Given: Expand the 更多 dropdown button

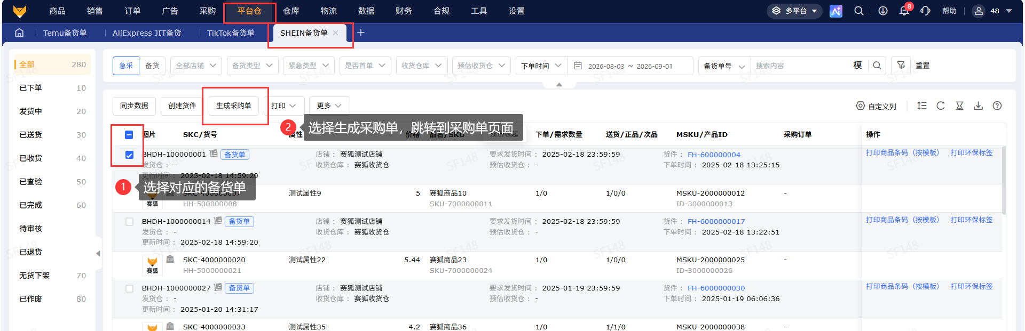Looking at the screenshot, I should point(329,106).
